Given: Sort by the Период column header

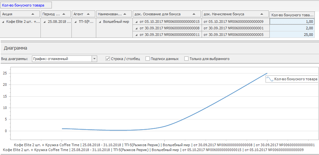Looking at the screenshot, I should (x=56, y=14).
